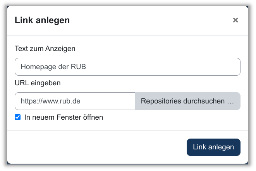Focus the Text zum Anzeigen field
The width and height of the screenshot is (256, 171).
point(127,67)
